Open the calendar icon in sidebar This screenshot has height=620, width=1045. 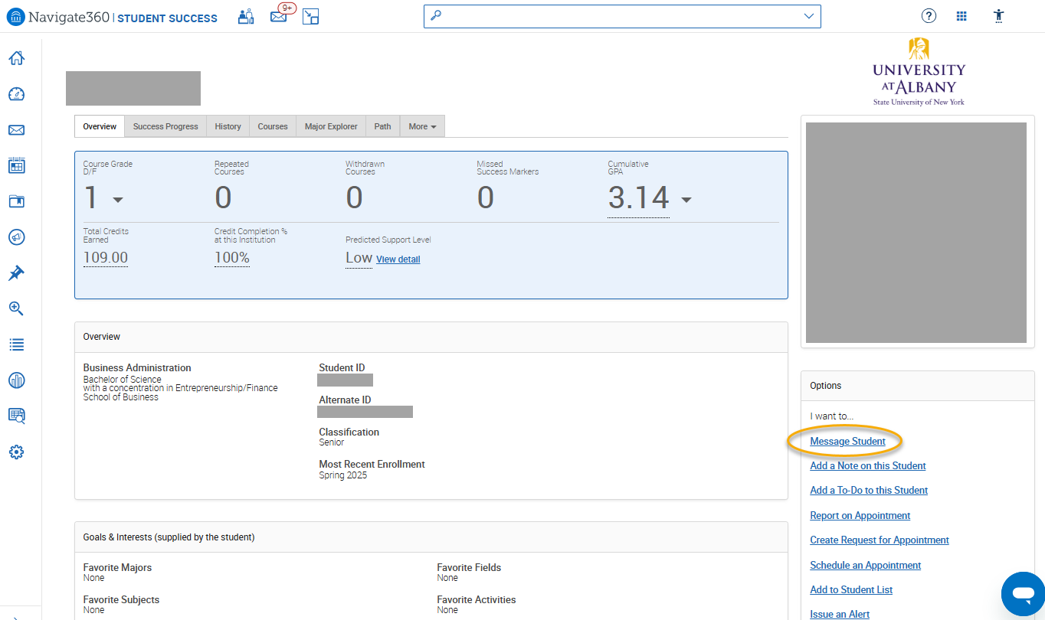(16, 165)
